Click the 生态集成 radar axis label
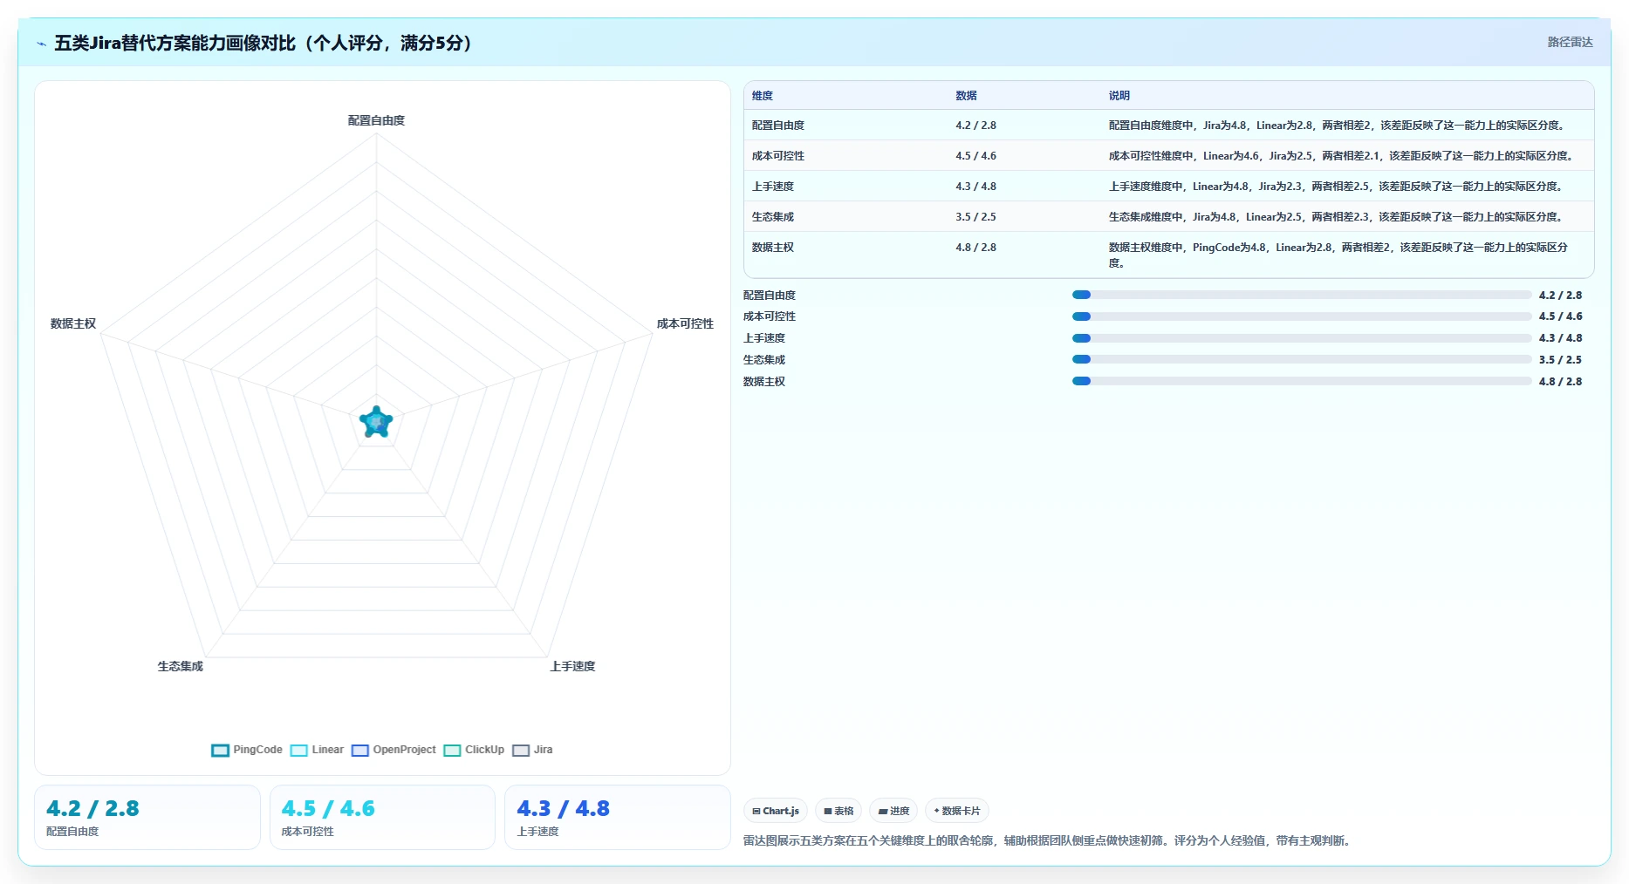Image resolution: width=1629 pixels, height=884 pixels. point(181,666)
